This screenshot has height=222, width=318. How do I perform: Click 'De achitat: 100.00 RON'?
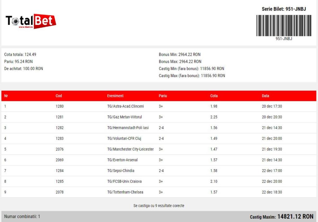(x=24, y=69)
